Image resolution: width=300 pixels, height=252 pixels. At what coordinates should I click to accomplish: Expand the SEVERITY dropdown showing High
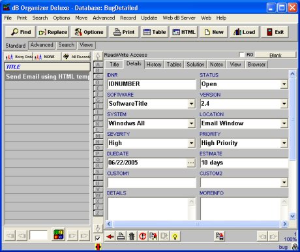pyautogui.click(x=191, y=143)
